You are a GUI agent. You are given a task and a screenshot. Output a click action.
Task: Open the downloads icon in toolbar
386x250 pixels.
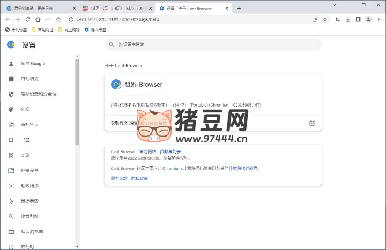[348, 19]
